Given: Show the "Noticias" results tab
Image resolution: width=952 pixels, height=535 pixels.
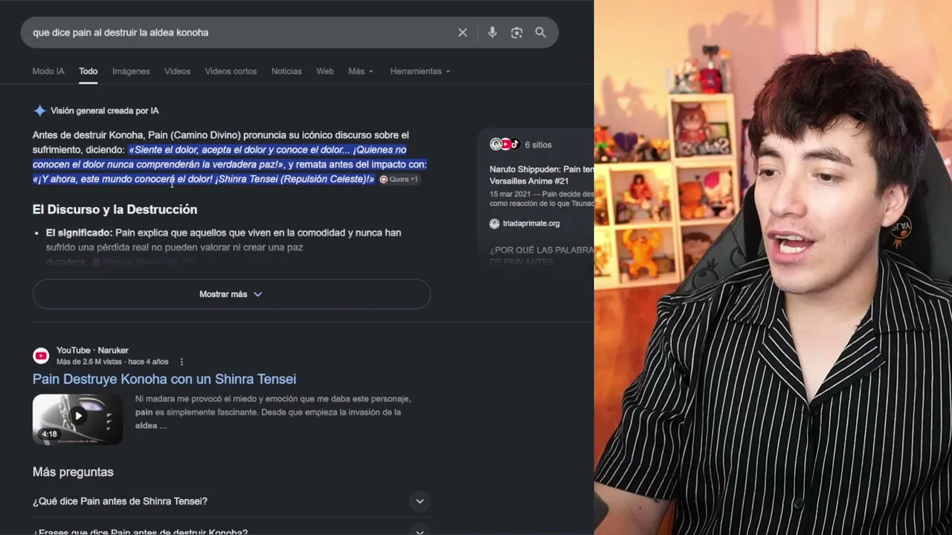Looking at the screenshot, I should [x=286, y=71].
